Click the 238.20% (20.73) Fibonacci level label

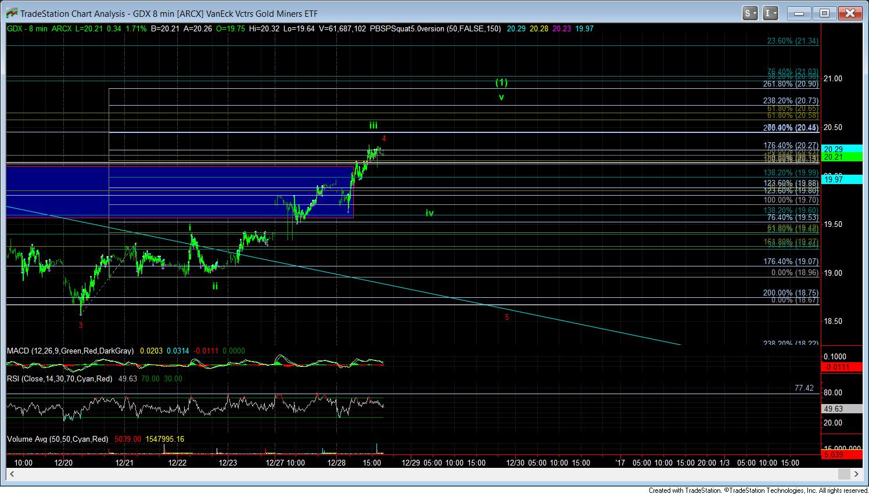click(x=791, y=100)
